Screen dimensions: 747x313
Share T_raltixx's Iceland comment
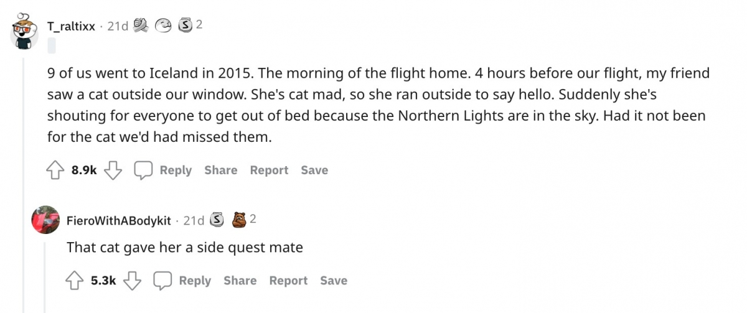(x=220, y=171)
